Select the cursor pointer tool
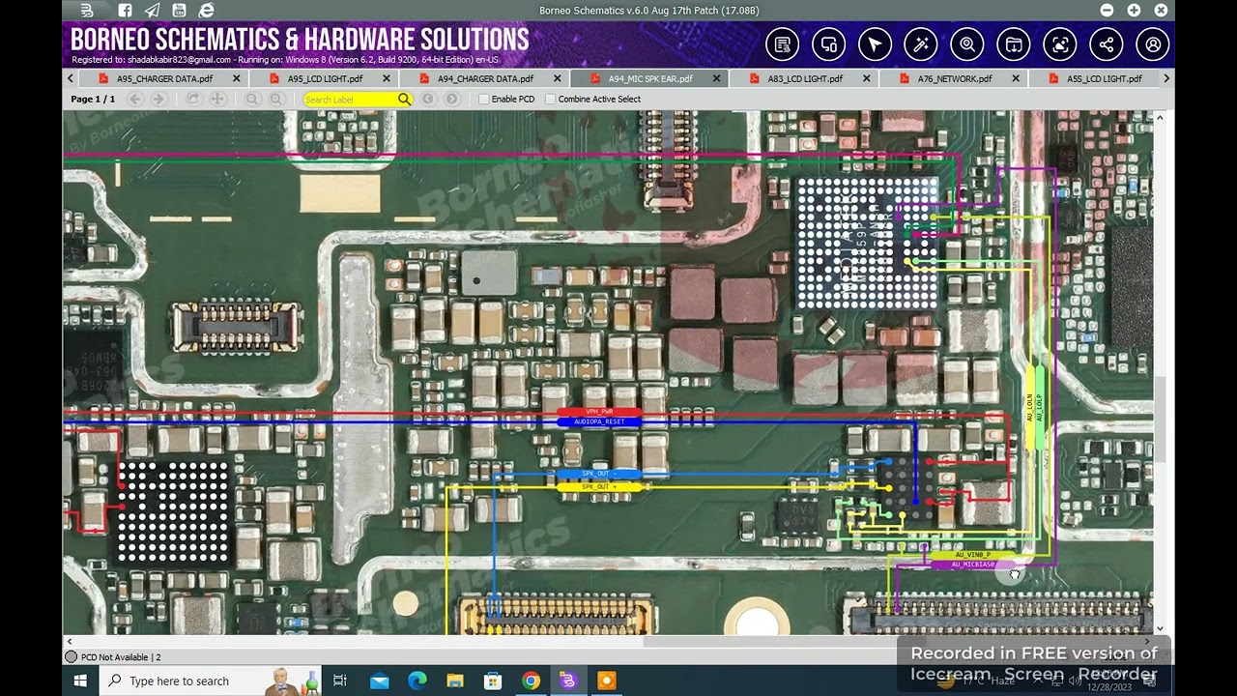The width and height of the screenshot is (1237, 696). pos(875,44)
